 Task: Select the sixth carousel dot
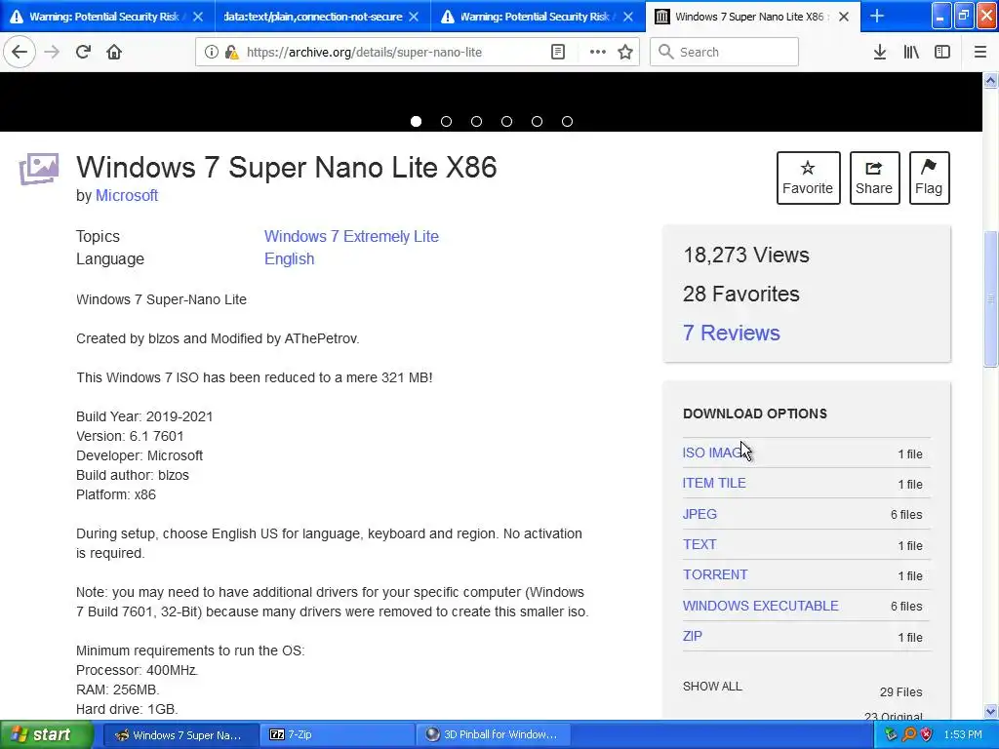(x=567, y=121)
